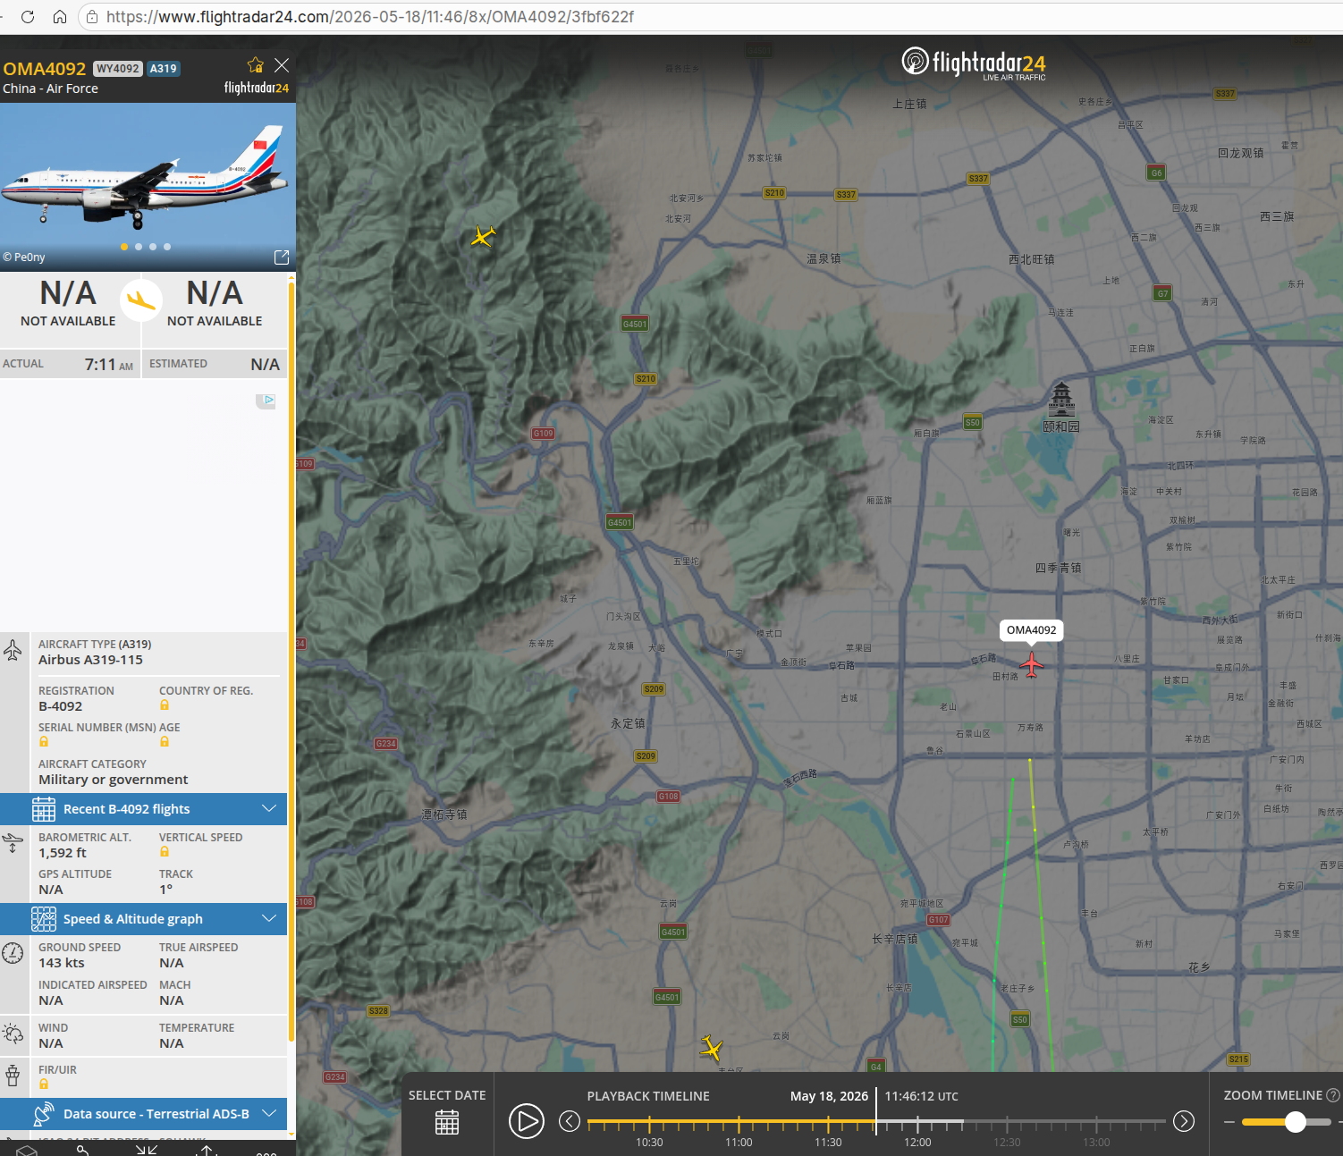Click the lock under Country of Reg.

tap(165, 705)
